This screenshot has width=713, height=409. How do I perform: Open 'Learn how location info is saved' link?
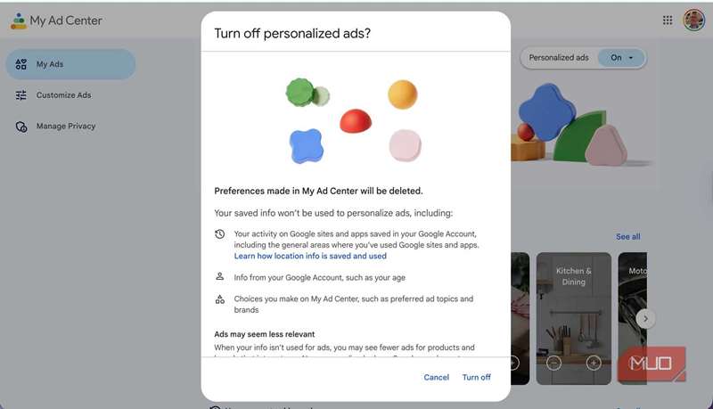coord(310,256)
